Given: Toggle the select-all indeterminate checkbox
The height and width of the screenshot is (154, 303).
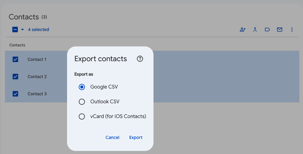Looking at the screenshot, I should (15, 30).
